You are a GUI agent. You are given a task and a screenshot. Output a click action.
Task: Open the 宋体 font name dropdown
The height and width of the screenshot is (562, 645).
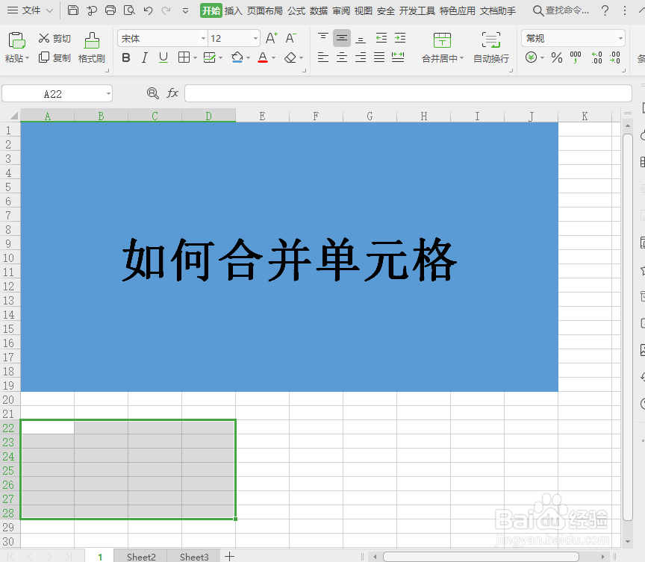[203, 38]
